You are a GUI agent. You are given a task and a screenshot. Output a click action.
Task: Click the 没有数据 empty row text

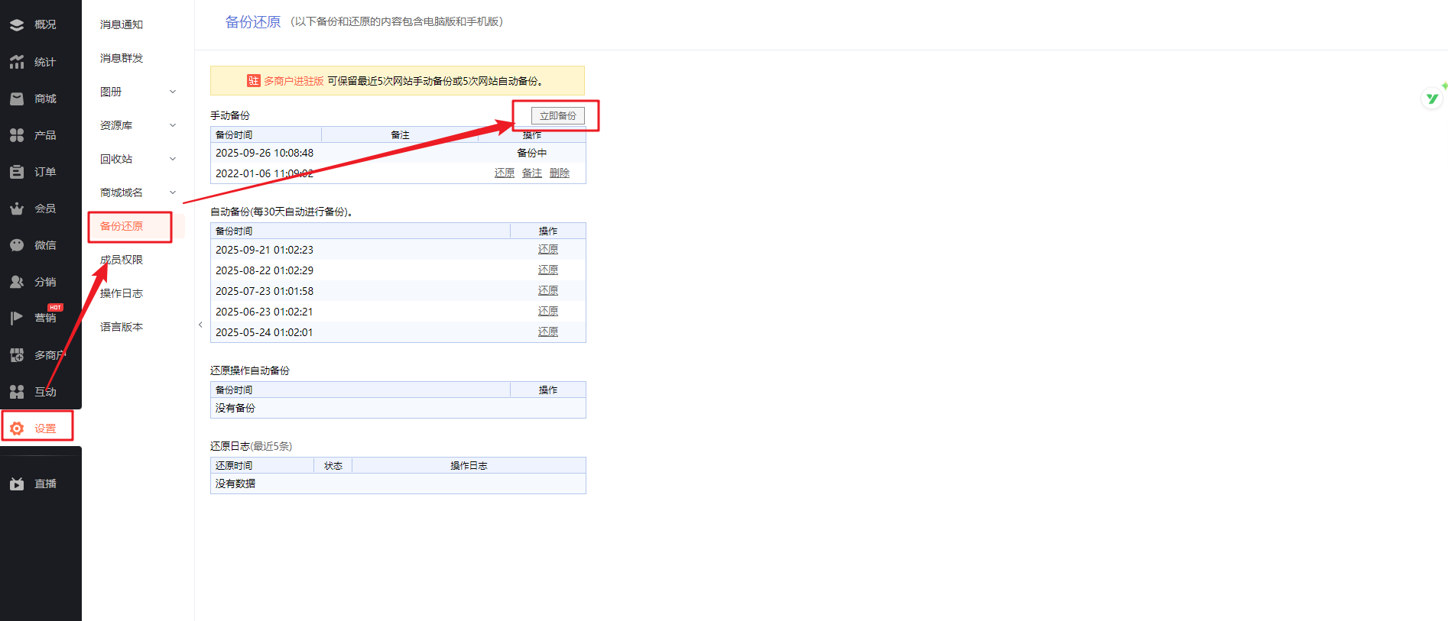coord(235,484)
